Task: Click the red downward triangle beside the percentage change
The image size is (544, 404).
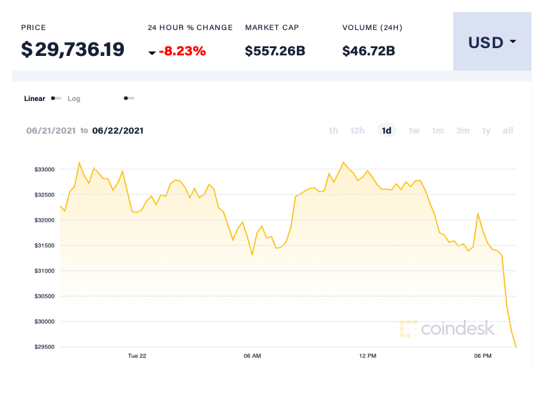Action: click(153, 52)
